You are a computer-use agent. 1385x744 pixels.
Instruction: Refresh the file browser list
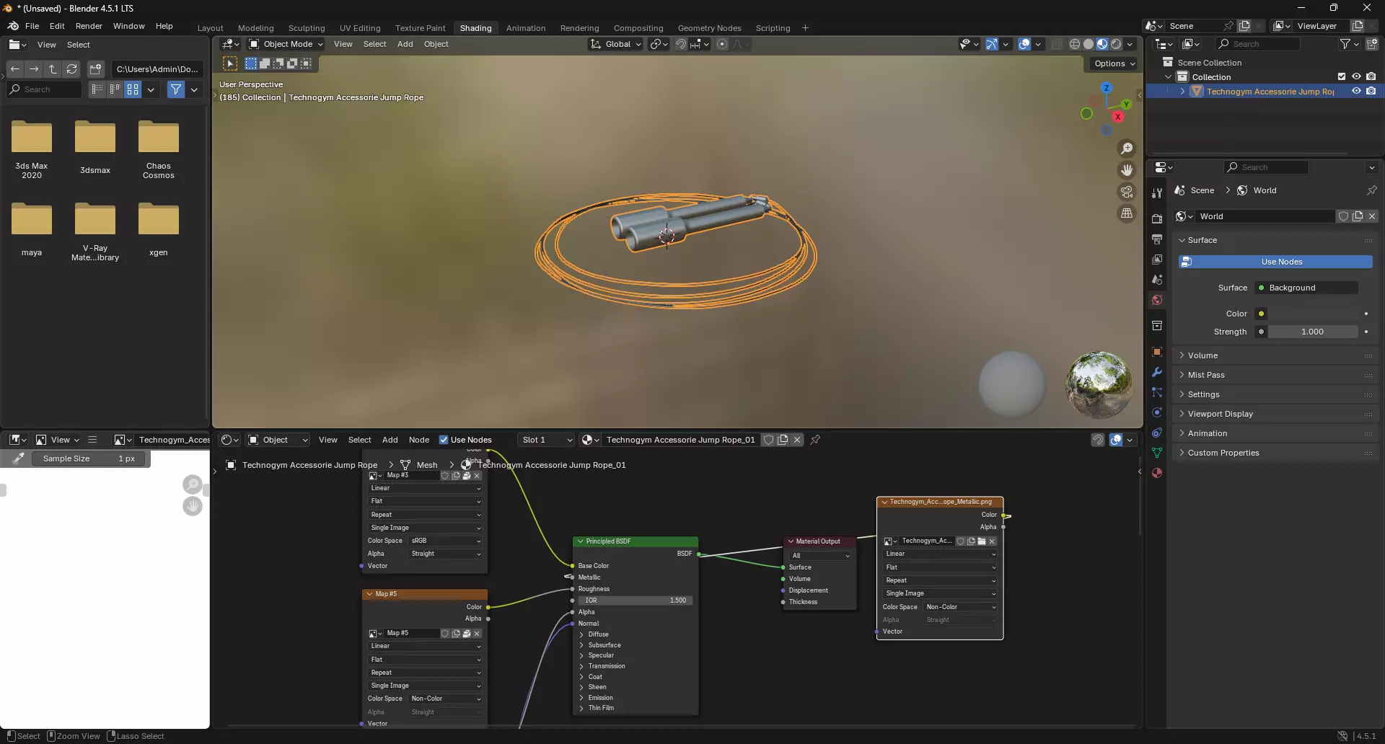pyautogui.click(x=71, y=69)
